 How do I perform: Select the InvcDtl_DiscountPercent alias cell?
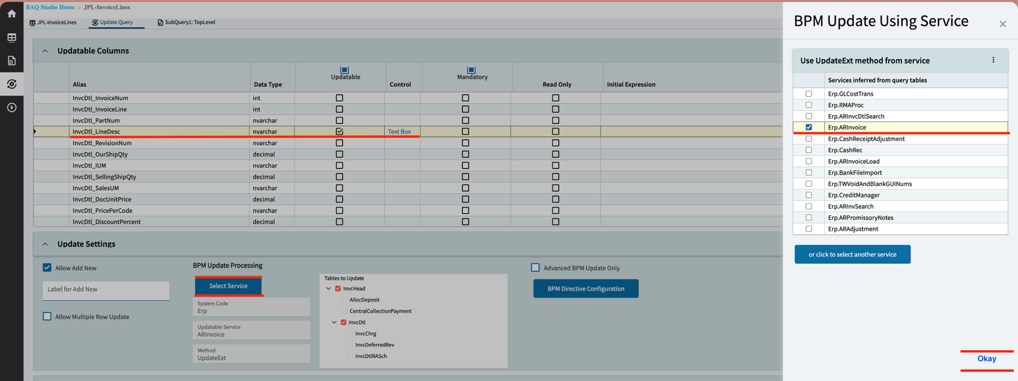coord(159,222)
